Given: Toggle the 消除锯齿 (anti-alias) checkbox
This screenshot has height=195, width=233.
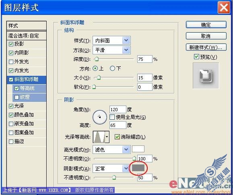Looking at the screenshot, I should click(117, 137).
